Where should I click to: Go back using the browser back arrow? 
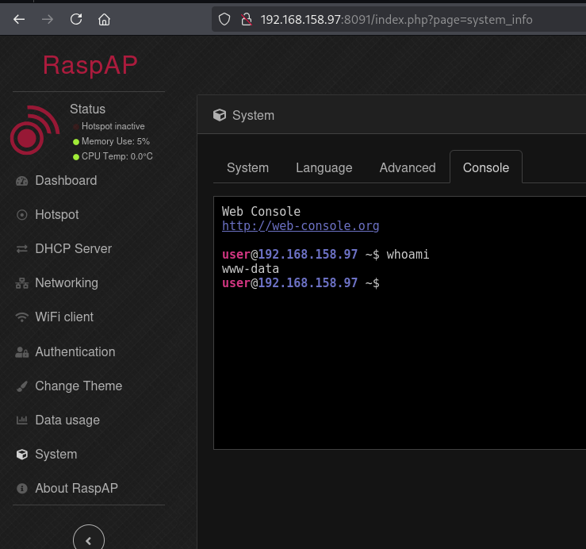[19, 20]
